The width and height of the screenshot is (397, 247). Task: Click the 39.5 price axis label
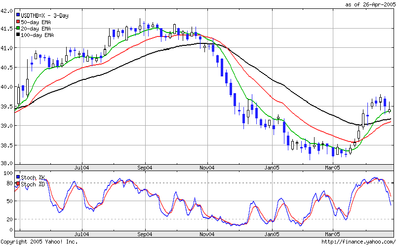[x=6, y=106]
